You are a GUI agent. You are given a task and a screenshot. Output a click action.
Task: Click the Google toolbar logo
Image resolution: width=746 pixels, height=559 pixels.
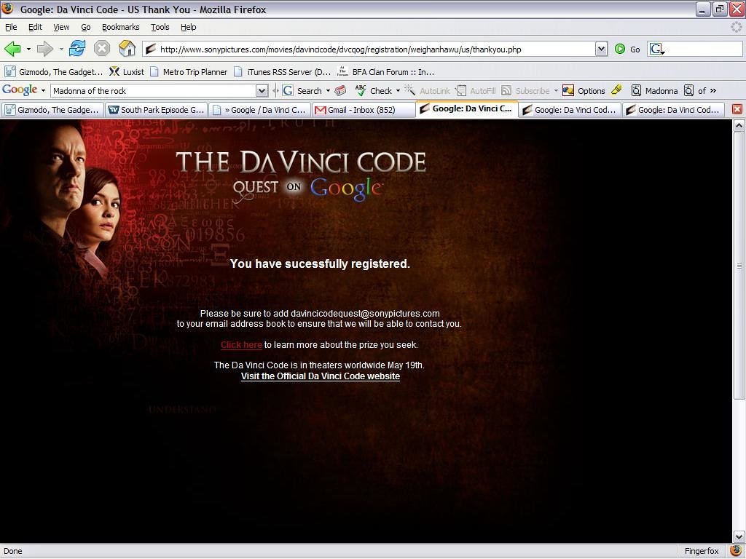[20, 90]
